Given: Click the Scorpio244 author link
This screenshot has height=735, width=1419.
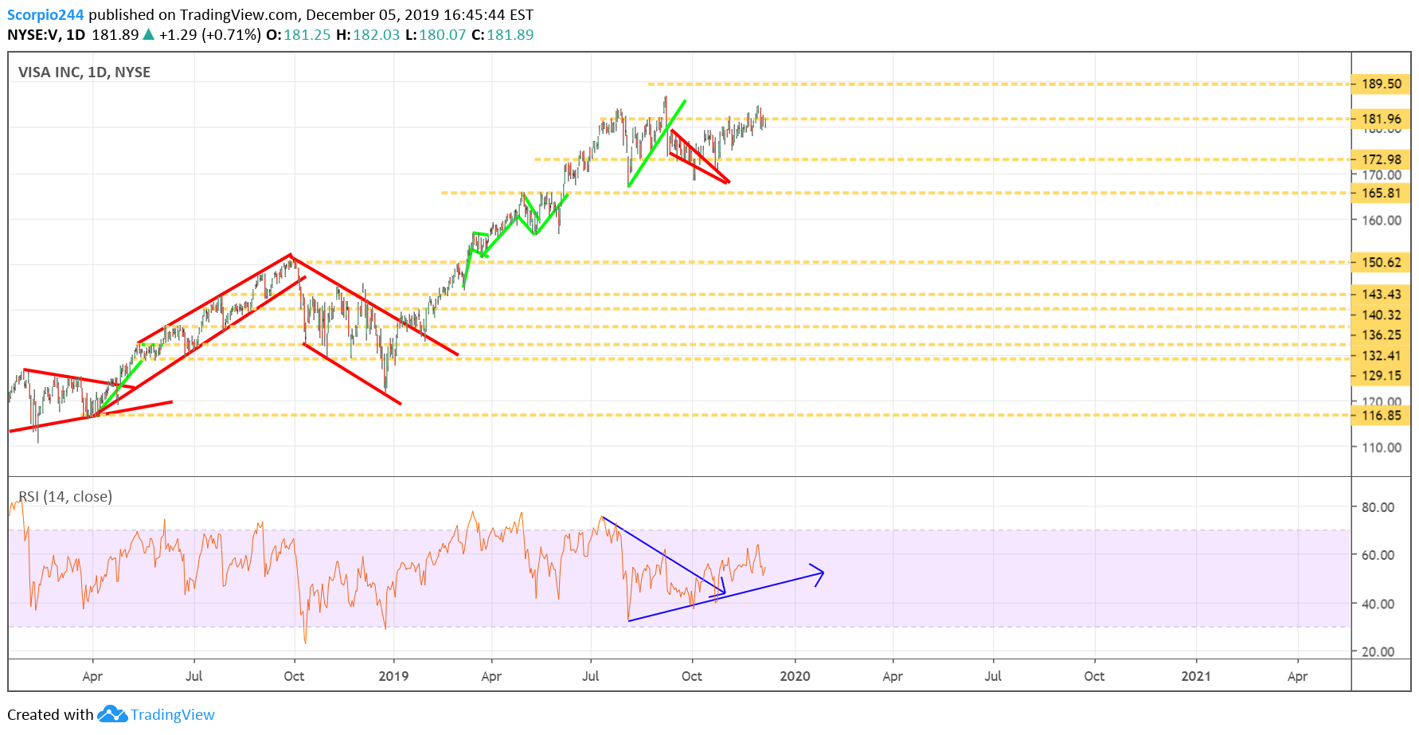Looking at the screenshot, I should click(x=45, y=14).
